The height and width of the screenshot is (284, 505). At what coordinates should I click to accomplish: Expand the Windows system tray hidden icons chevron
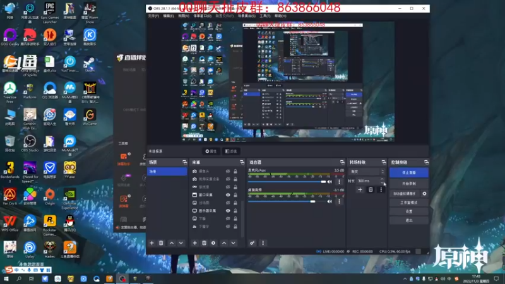click(x=405, y=278)
